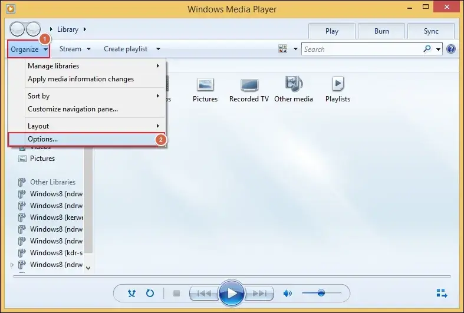
Task: Click the main Play button
Action: click(x=232, y=293)
